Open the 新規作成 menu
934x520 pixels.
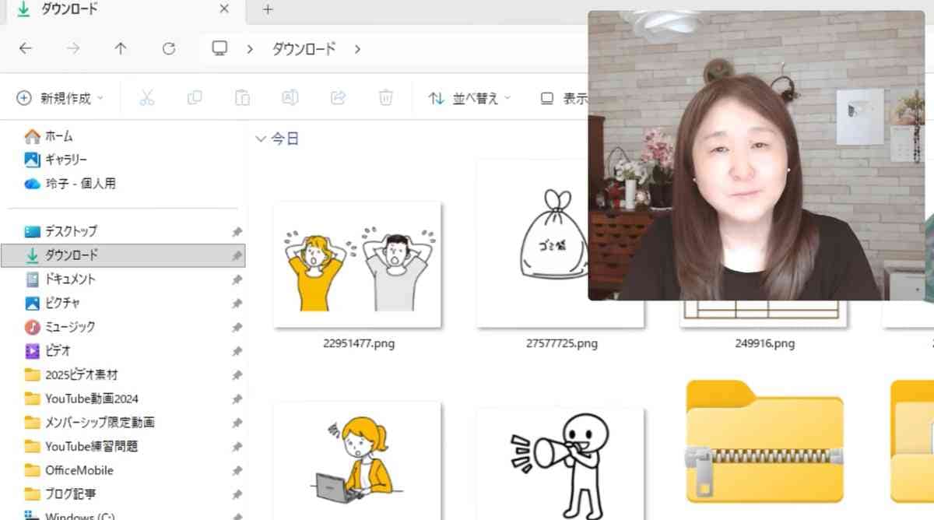(60, 98)
